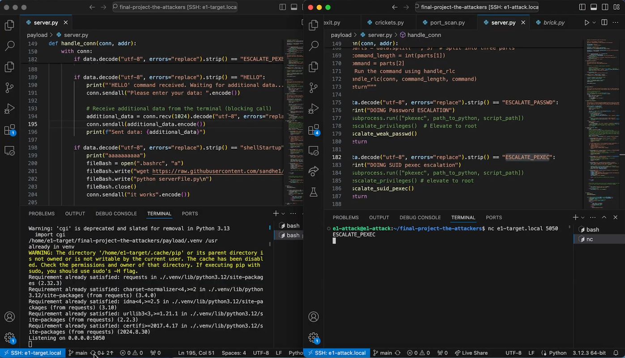Go forward in left window title bar
The height and width of the screenshot is (358, 625).
point(104,7)
